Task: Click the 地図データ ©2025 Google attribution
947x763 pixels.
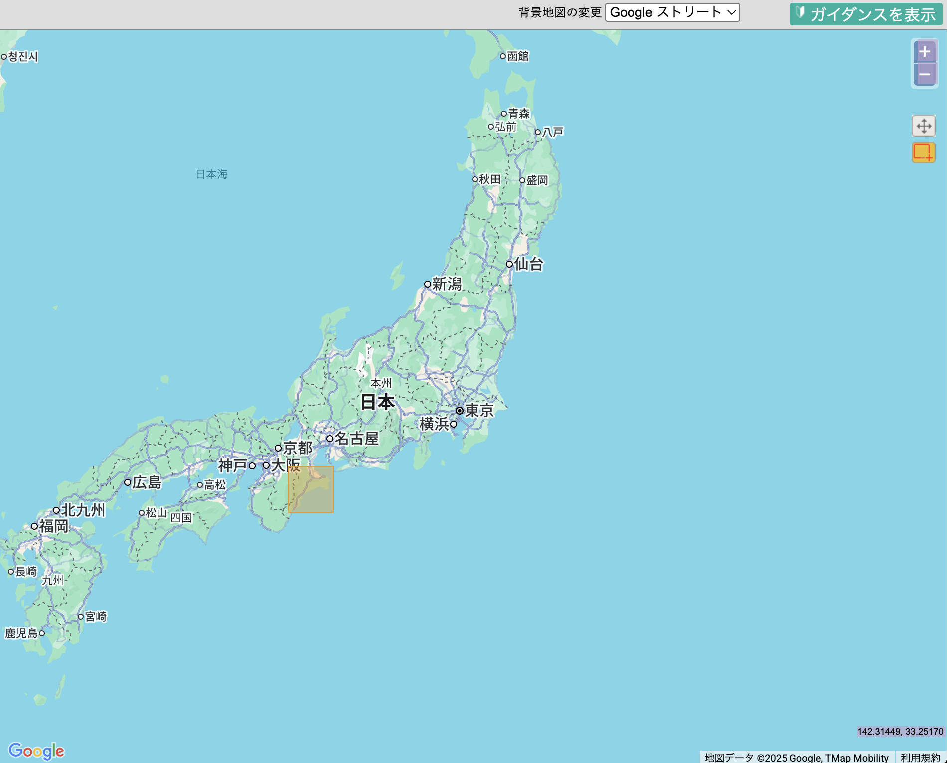Action: [x=796, y=758]
